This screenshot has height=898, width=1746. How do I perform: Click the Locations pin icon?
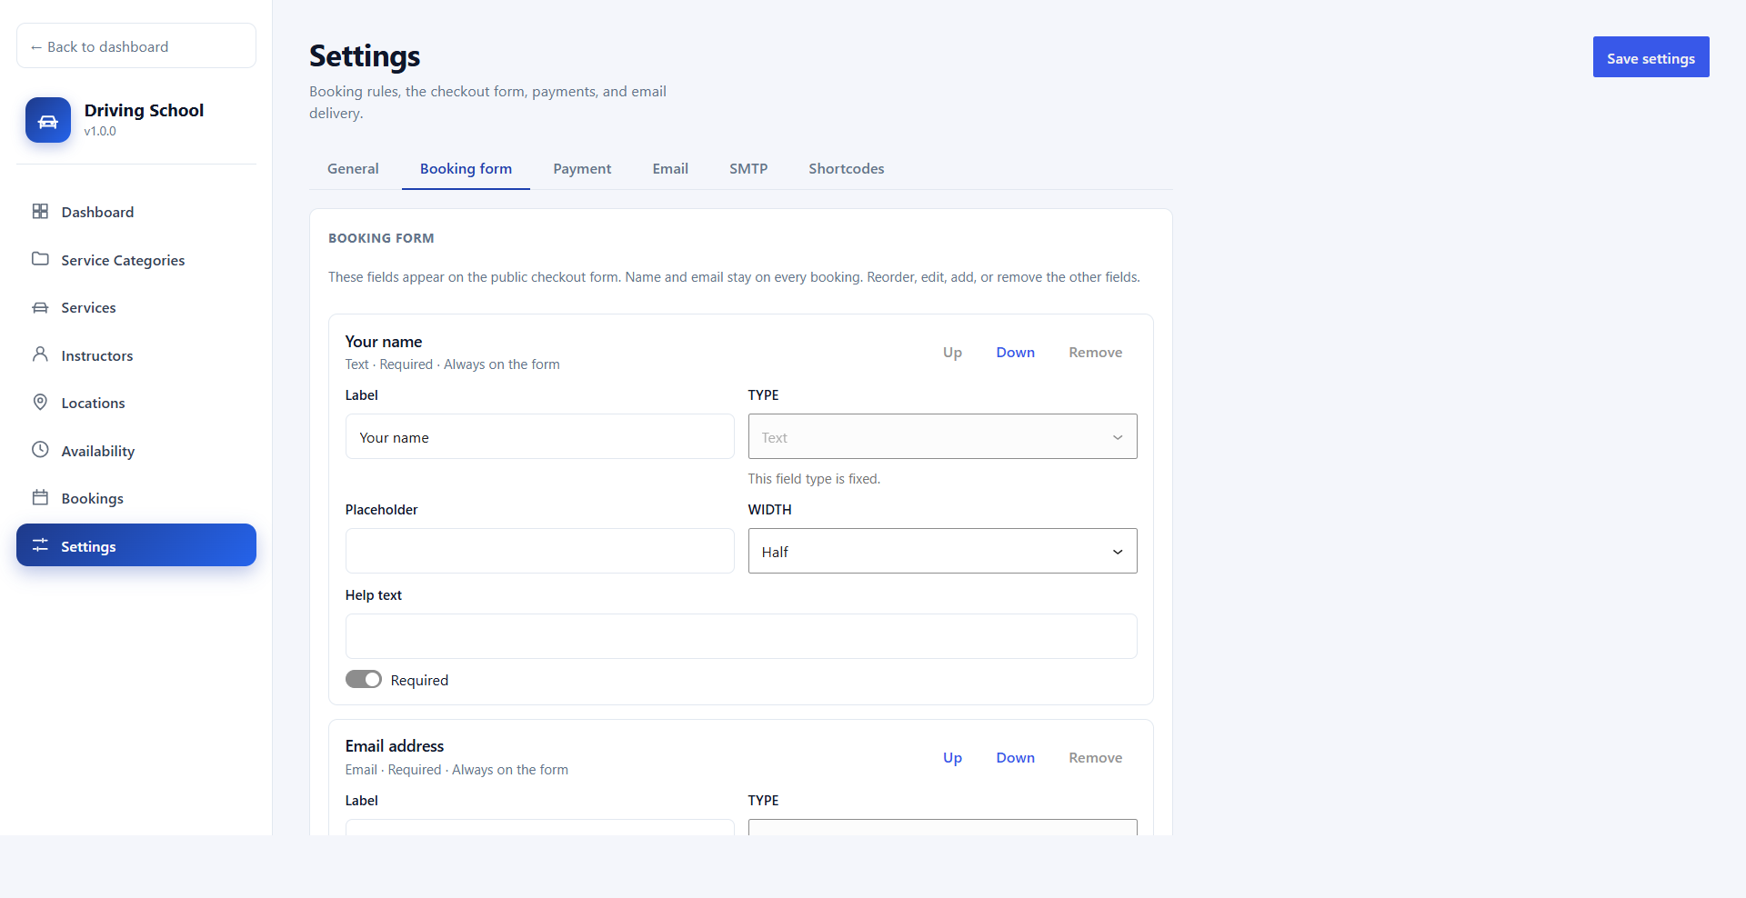pyautogui.click(x=40, y=402)
